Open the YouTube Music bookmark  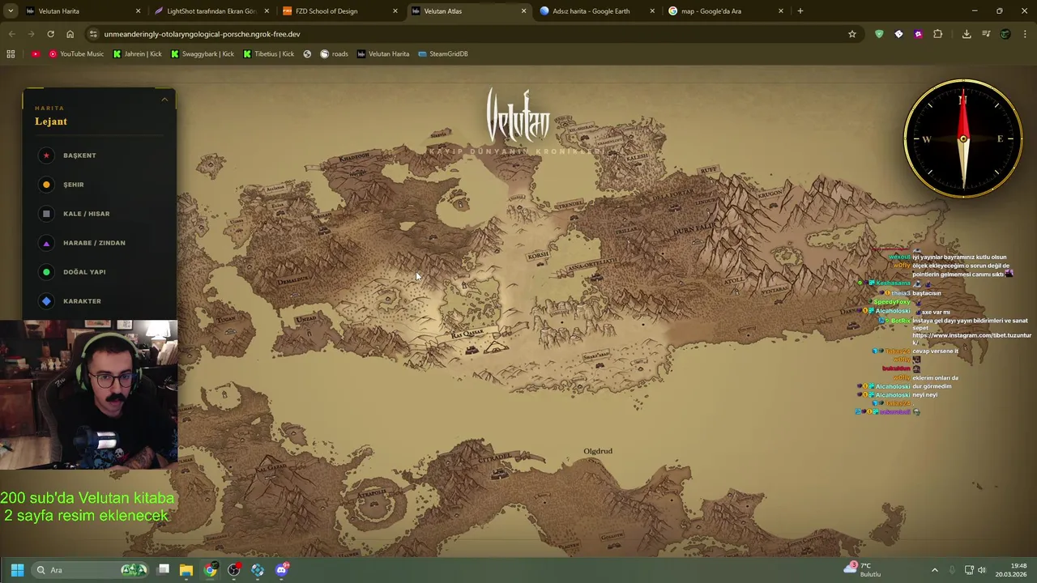point(76,53)
